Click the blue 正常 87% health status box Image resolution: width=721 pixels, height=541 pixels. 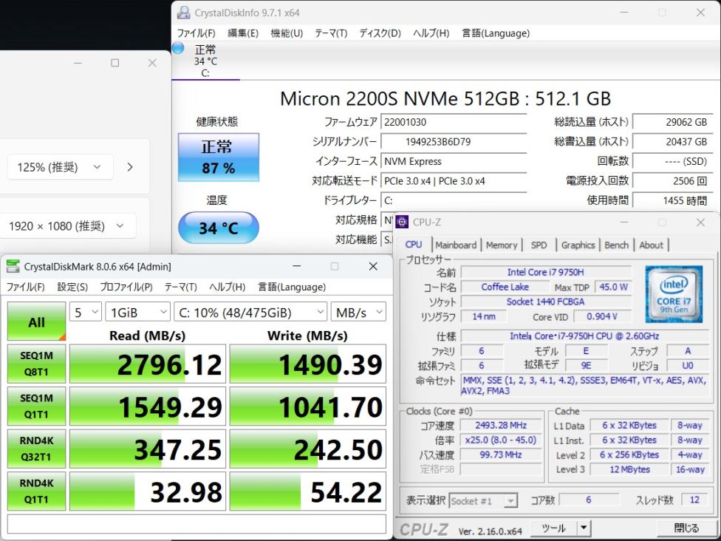coord(218,157)
